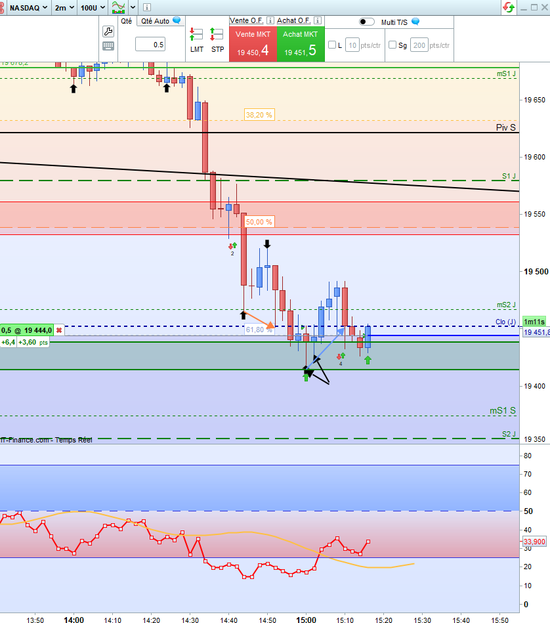The image size is (550, 623).
Task: Click the 14:00 time axis label
Action: pos(74,620)
